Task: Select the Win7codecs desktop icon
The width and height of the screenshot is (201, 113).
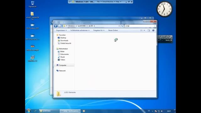Action: coord(32,26)
